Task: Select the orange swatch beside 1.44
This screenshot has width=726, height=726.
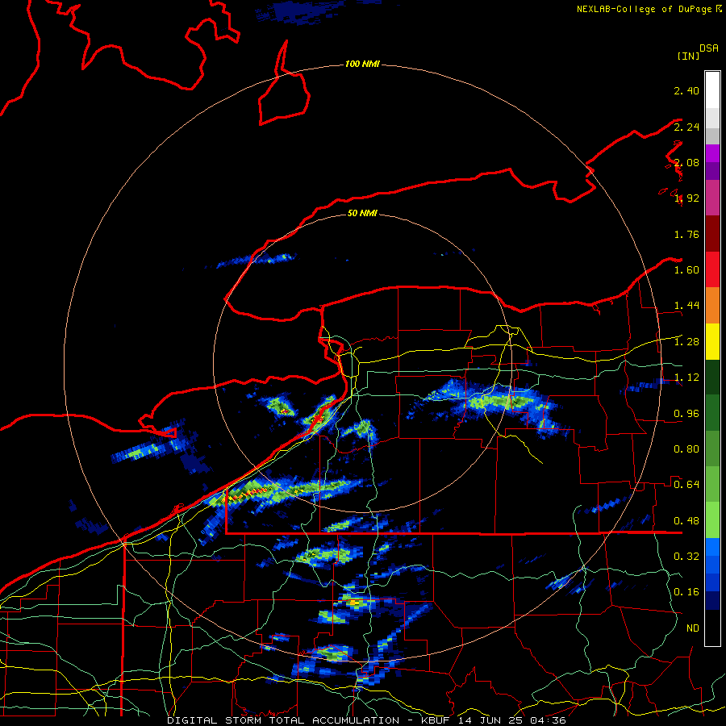Action: (712, 306)
